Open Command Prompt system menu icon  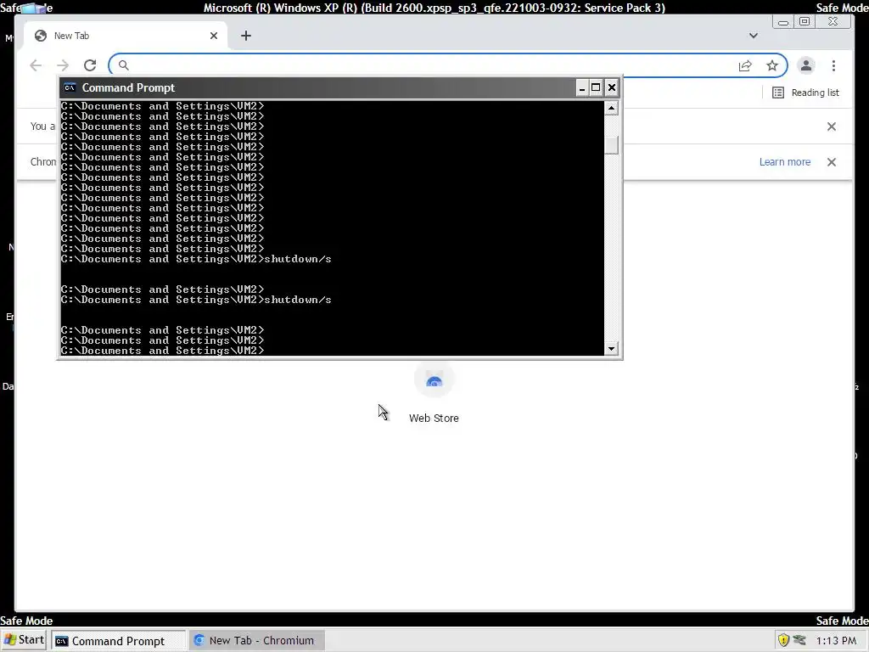[70, 87]
